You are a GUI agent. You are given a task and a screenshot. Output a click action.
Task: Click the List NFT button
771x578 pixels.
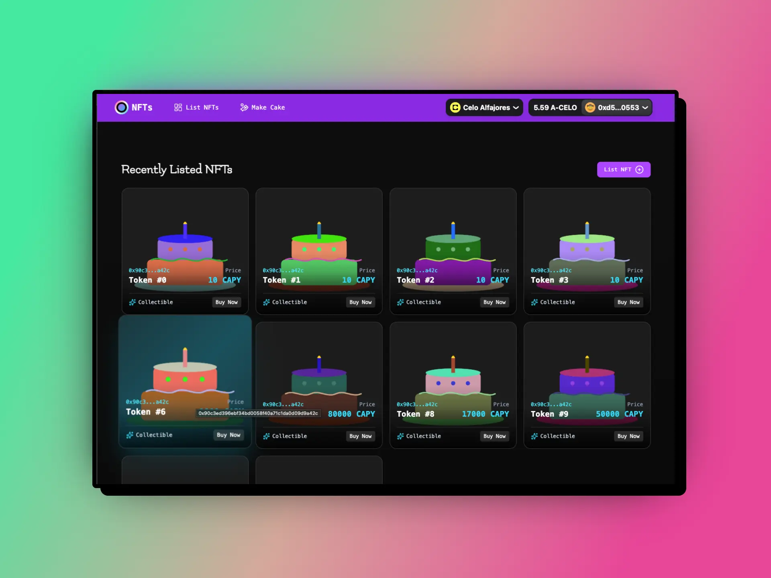pyautogui.click(x=623, y=169)
